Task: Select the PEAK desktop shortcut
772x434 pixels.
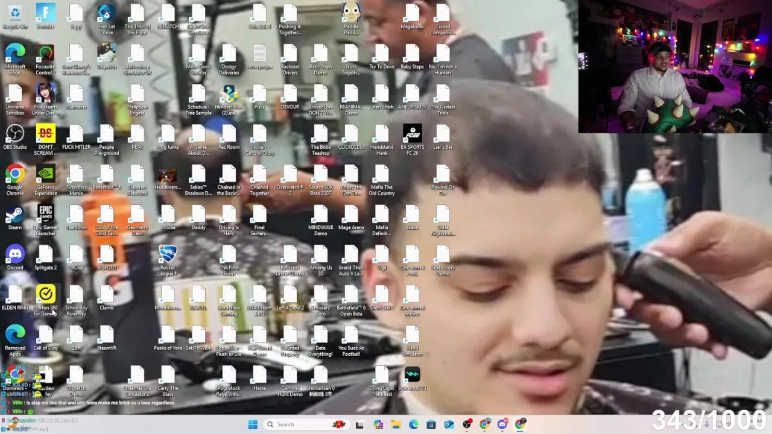Action: pyautogui.click(x=138, y=137)
